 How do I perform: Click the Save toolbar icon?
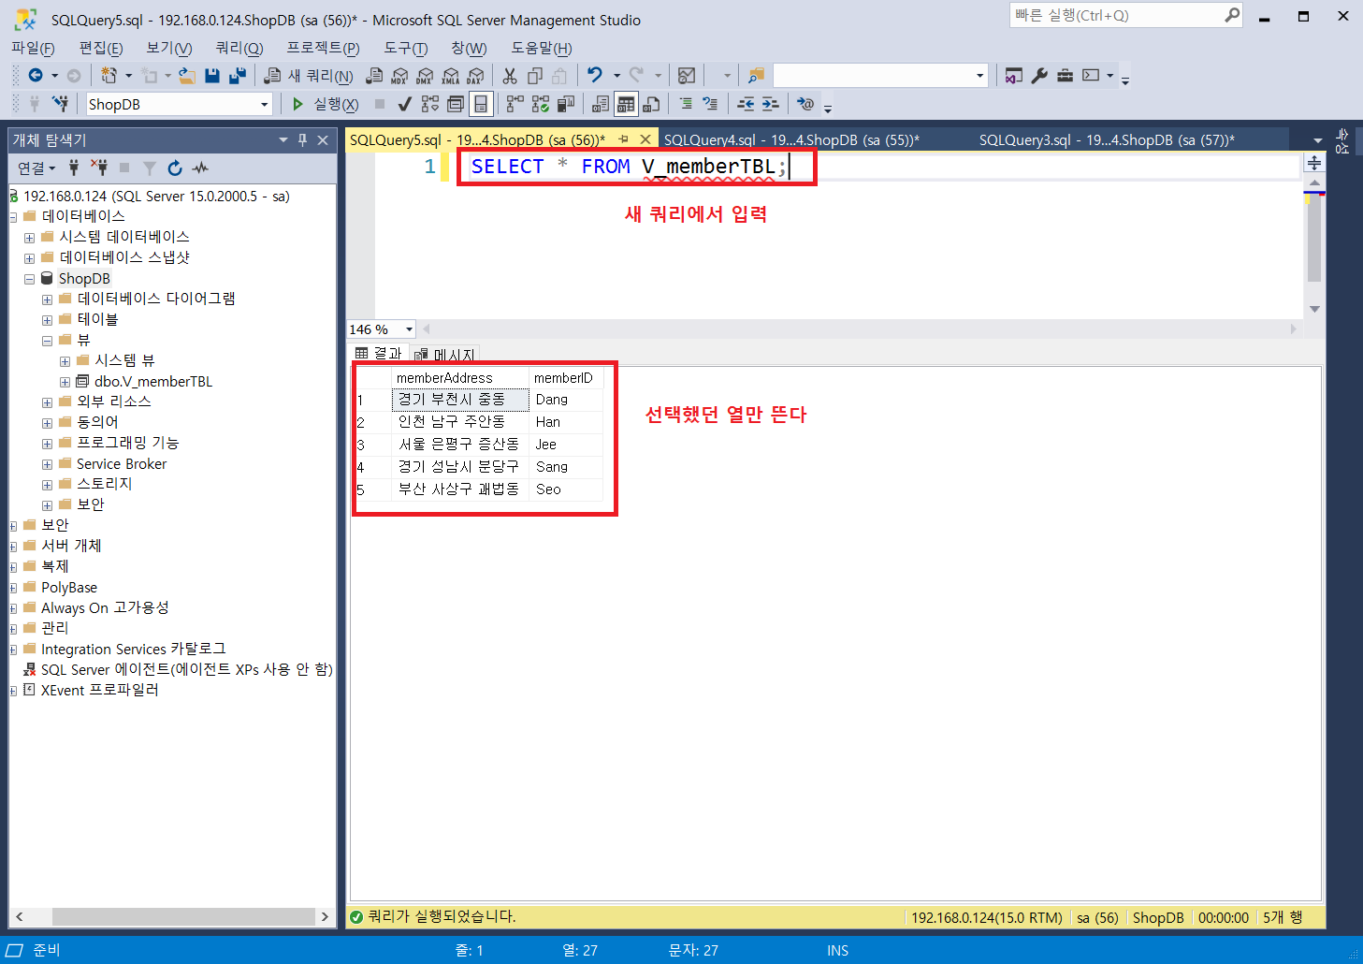(212, 76)
